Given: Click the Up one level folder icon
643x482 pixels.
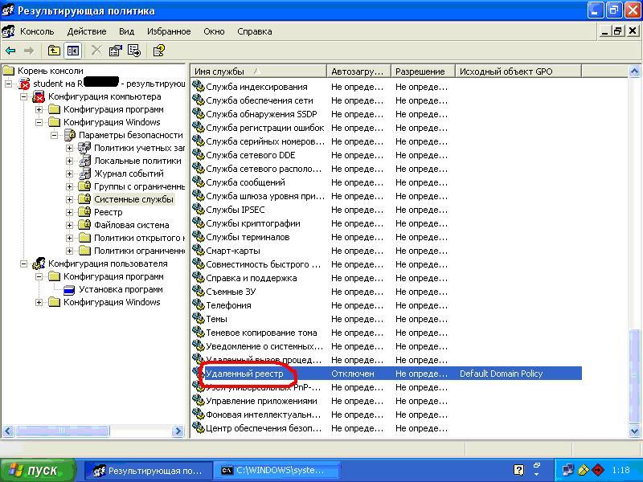Looking at the screenshot, I should pyautogui.click(x=54, y=51).
